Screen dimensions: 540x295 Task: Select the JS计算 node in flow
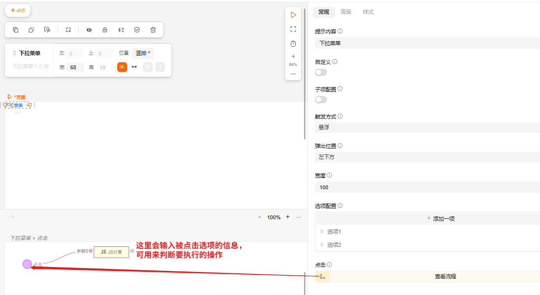click(x=111, y=252)
